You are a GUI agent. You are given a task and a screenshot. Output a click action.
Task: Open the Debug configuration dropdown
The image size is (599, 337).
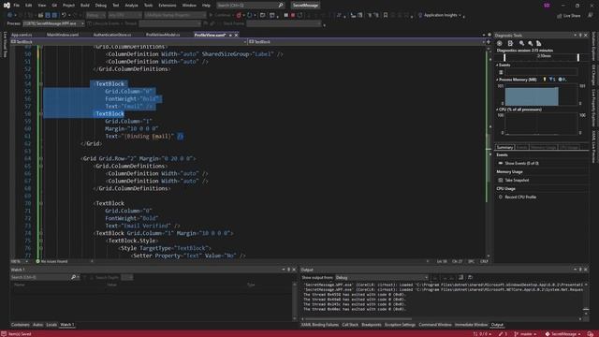95,15
